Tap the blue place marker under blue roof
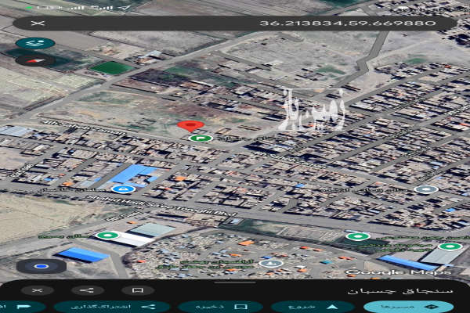Viewport: 470px width, 313px height. click(122, 189)
